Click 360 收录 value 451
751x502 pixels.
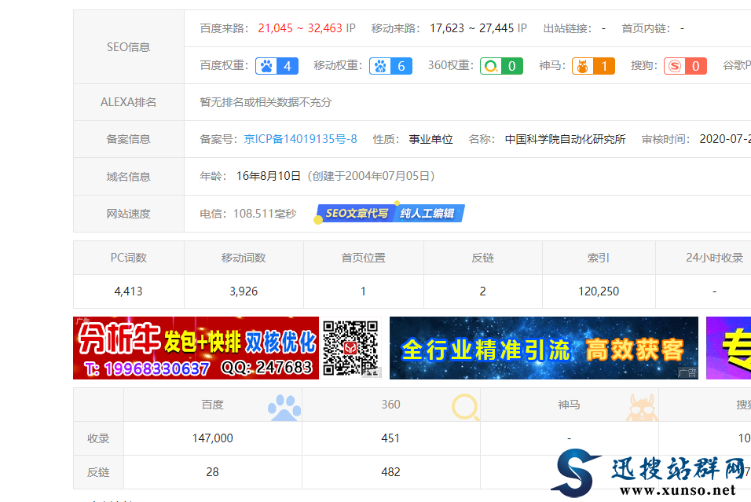(391, 438)
